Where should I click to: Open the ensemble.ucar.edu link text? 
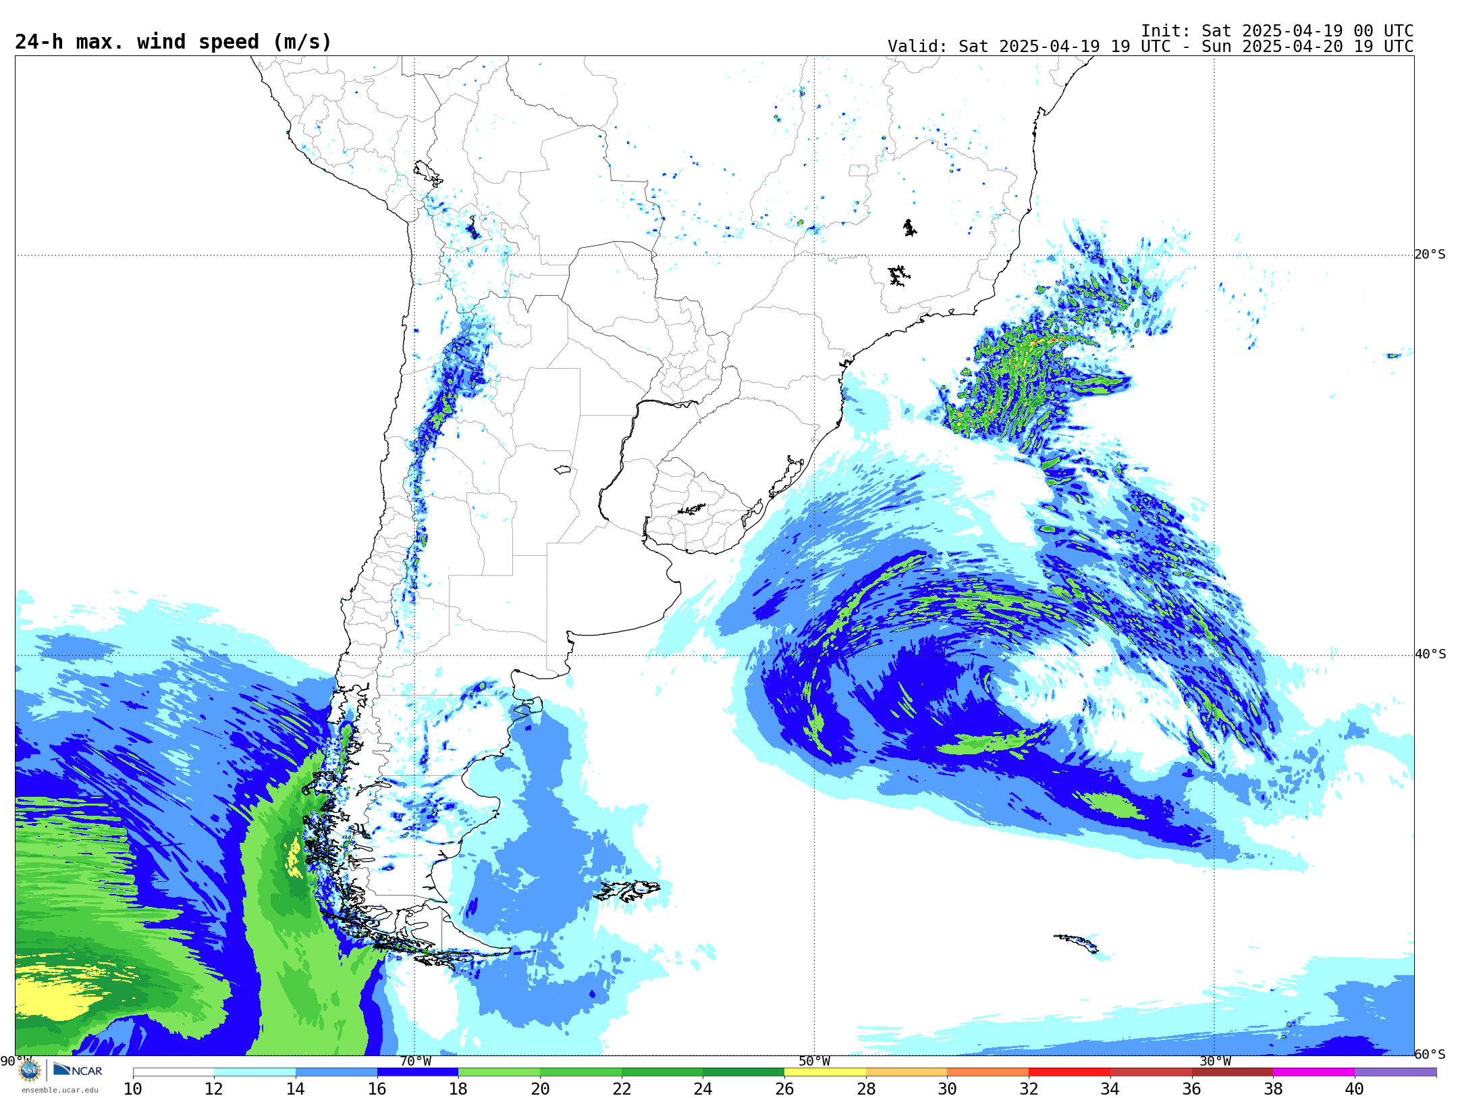[x=60, y=1090]
